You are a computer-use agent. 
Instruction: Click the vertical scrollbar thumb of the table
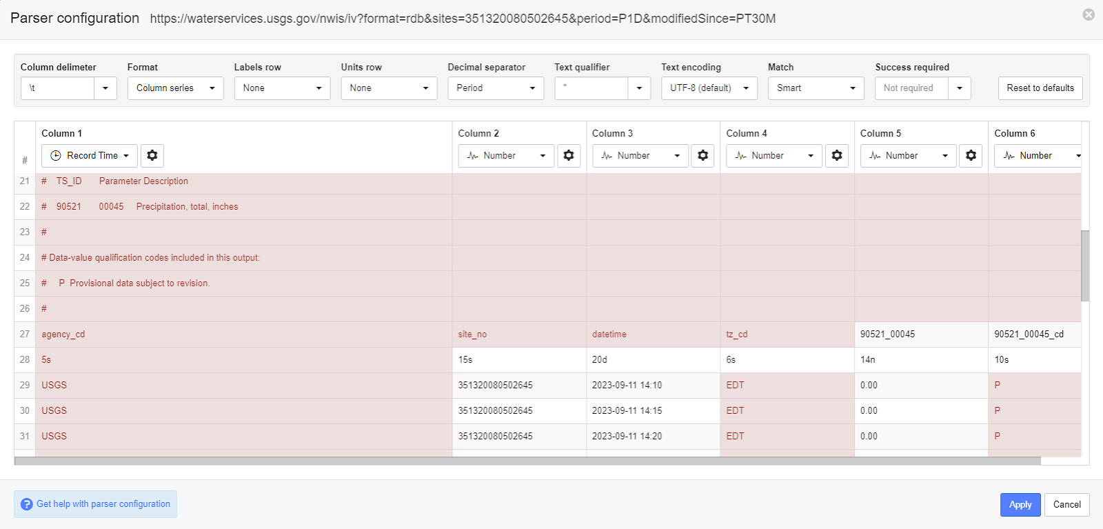tap(1085, 266)
